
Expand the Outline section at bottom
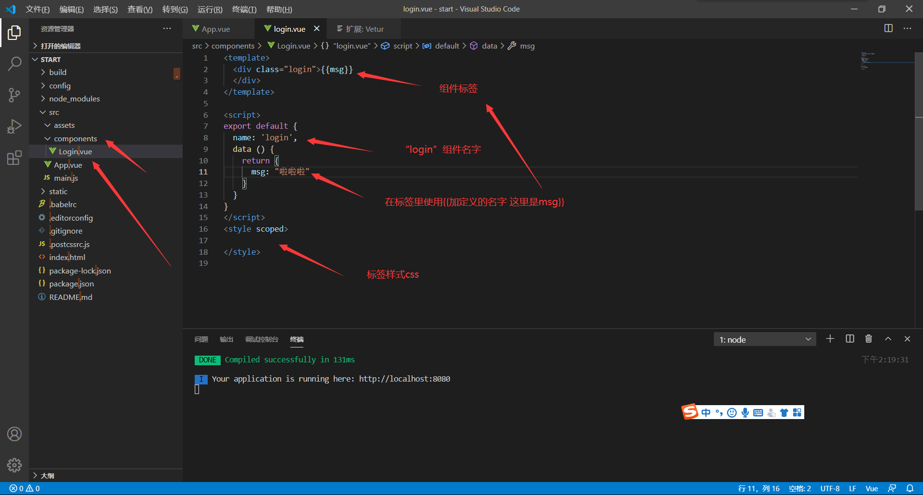tap(106, 475)
